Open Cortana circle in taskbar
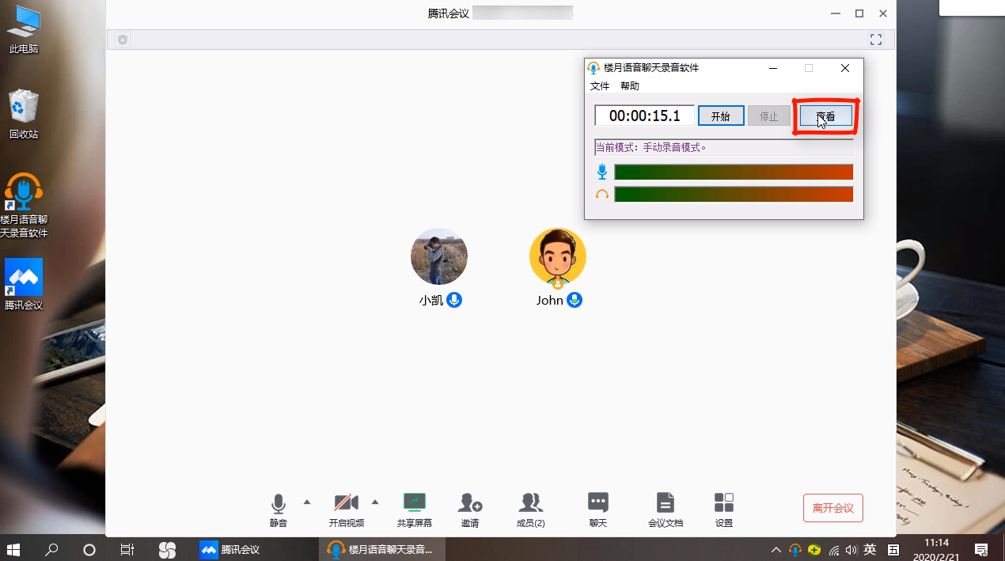Screen dimensions: 1005x561 (89, 549)
